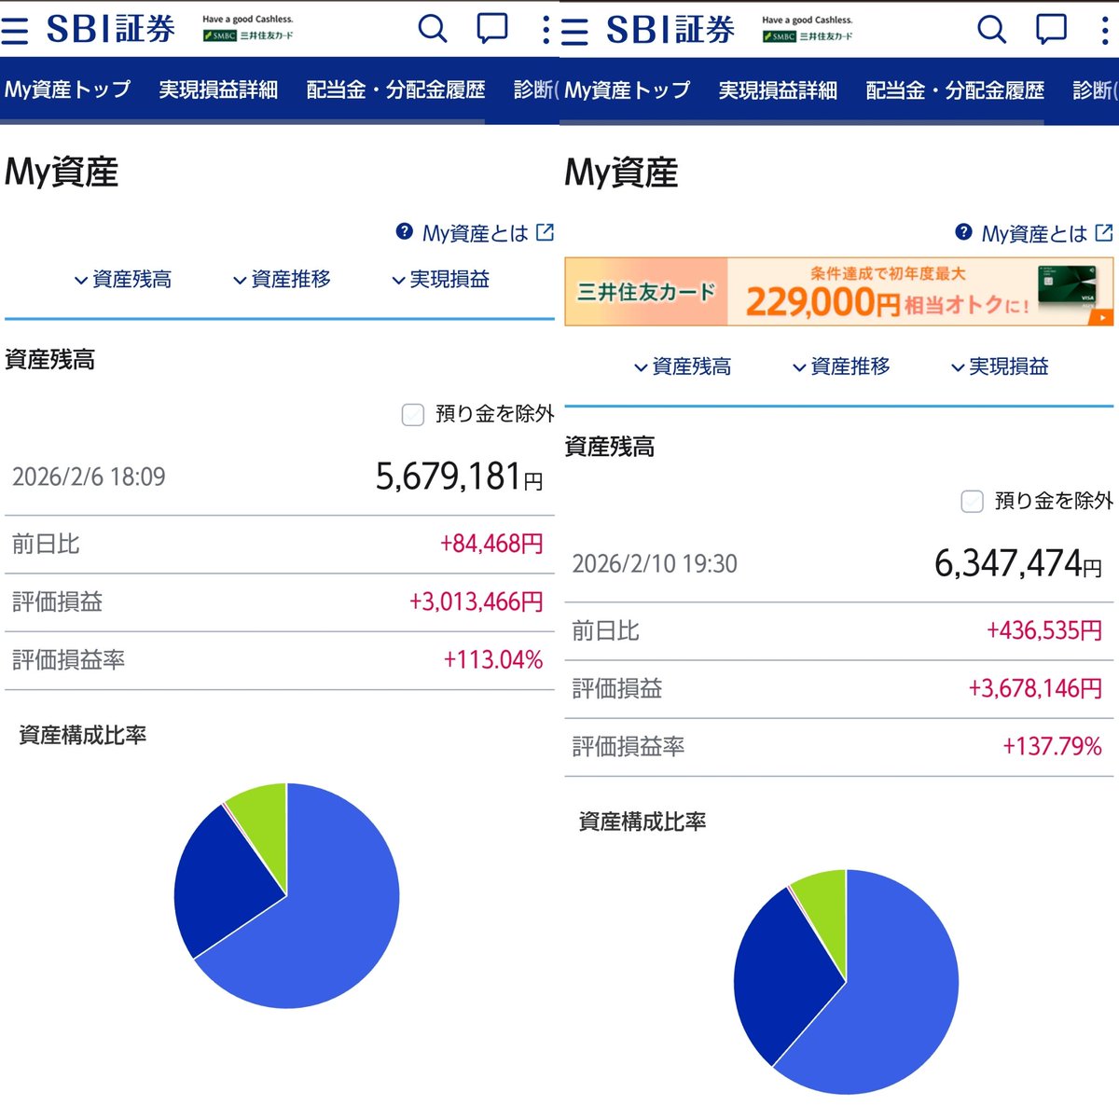The image size is (1119, 1119).
Task: Select 配当金・分配金履歴 tab in right screenshot
Action: pos(956,90)
